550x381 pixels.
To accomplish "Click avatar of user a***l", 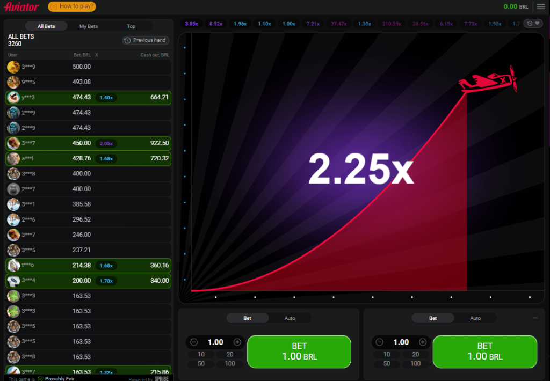I will click(x=13, y=158).
